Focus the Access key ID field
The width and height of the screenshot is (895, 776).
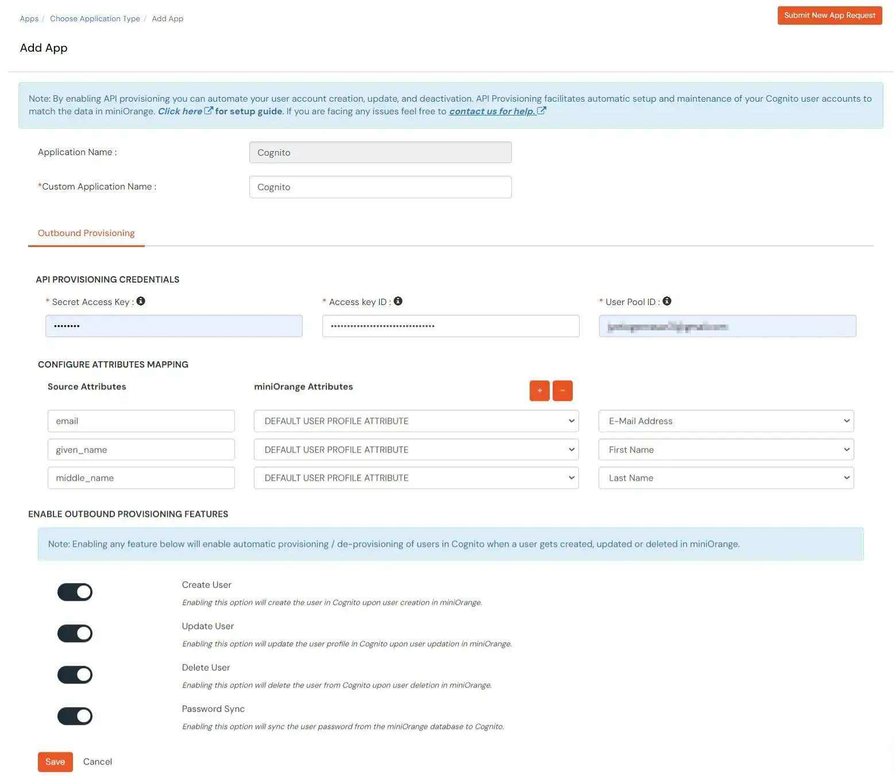450,326
